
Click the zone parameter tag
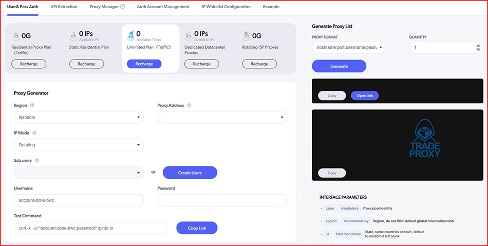click(330, 209)
